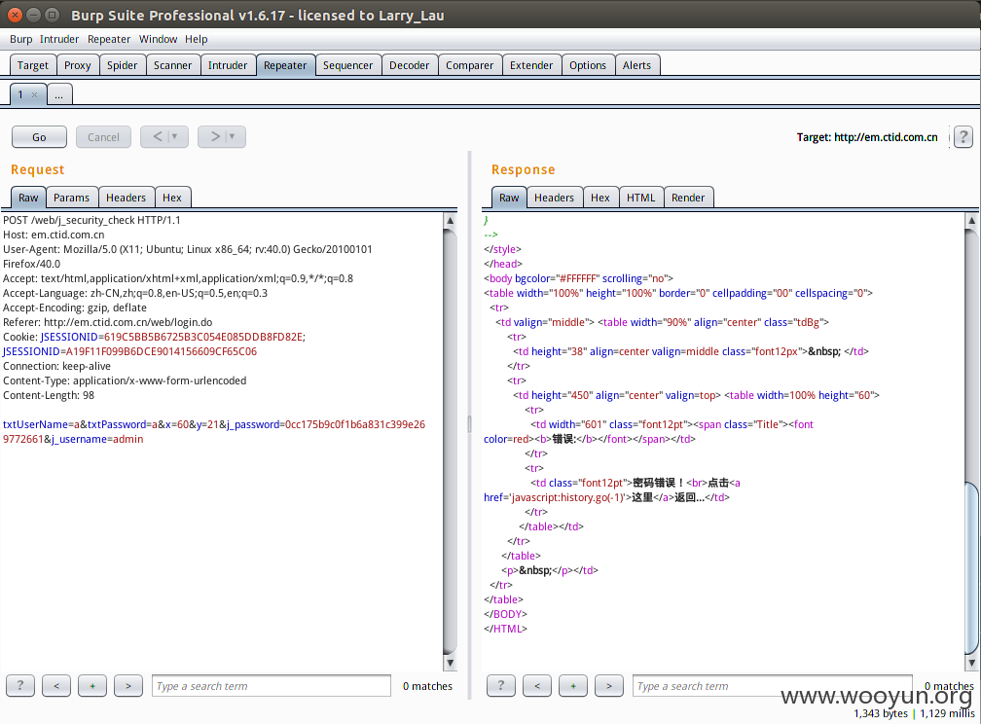The width and height of the screenshot is (981, 724).
Task: Click the Target: http://em.ctid.com.cn label
Action: pyautogui.click(x=867, y=137)
